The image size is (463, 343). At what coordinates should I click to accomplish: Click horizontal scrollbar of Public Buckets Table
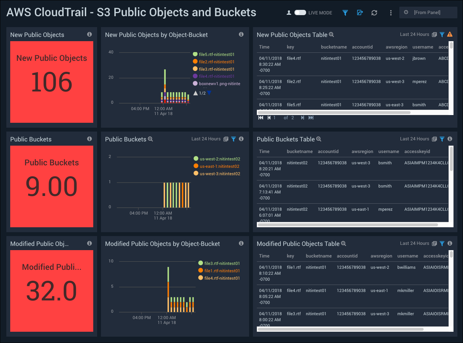point(348,224)
